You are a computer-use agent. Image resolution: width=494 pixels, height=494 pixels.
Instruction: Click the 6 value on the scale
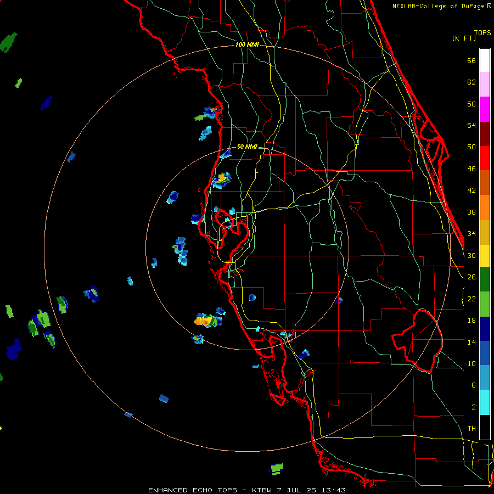coord(473,385)
